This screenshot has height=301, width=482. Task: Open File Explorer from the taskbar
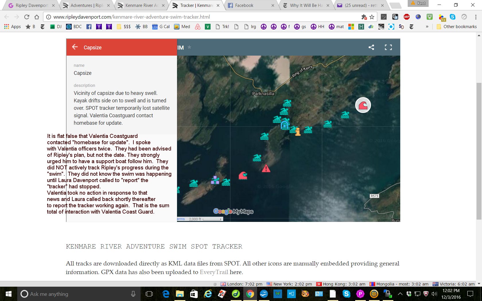click(180, 294)
